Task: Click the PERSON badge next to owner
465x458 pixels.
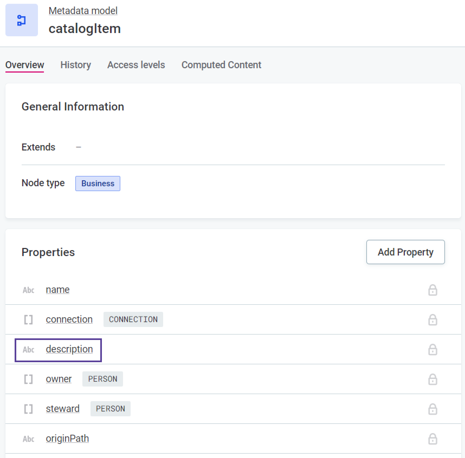Action: coord(102,379)
